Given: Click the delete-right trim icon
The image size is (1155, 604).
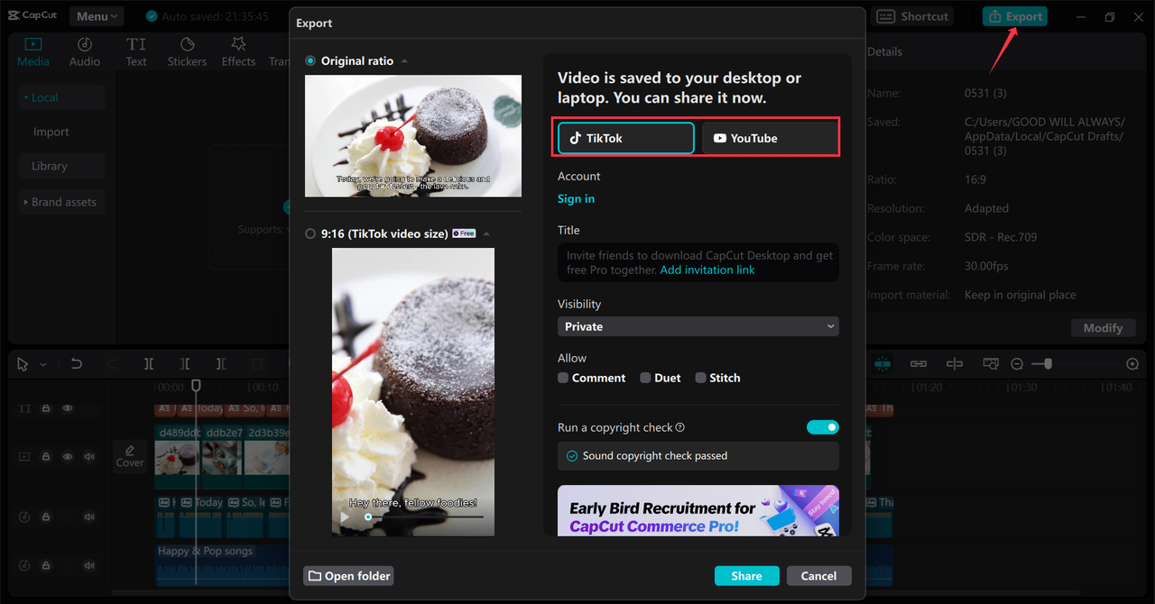Looking at the screenshot, I should click(x=221, y=364).
